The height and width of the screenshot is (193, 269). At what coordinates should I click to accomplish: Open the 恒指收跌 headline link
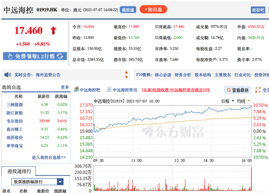click(176, 90)
